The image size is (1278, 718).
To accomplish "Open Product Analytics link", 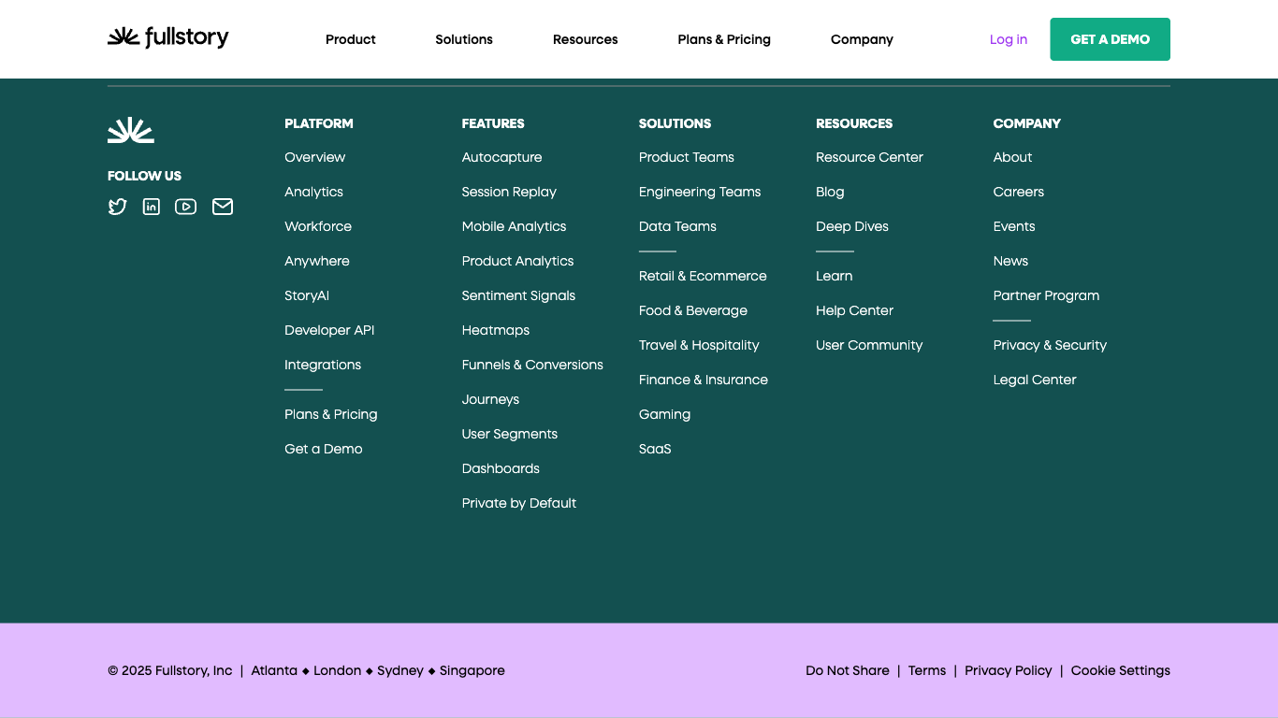I will (517, 261).
